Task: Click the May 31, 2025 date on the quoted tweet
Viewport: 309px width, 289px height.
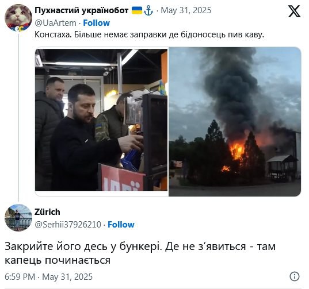Action: [x=186, y=10]
